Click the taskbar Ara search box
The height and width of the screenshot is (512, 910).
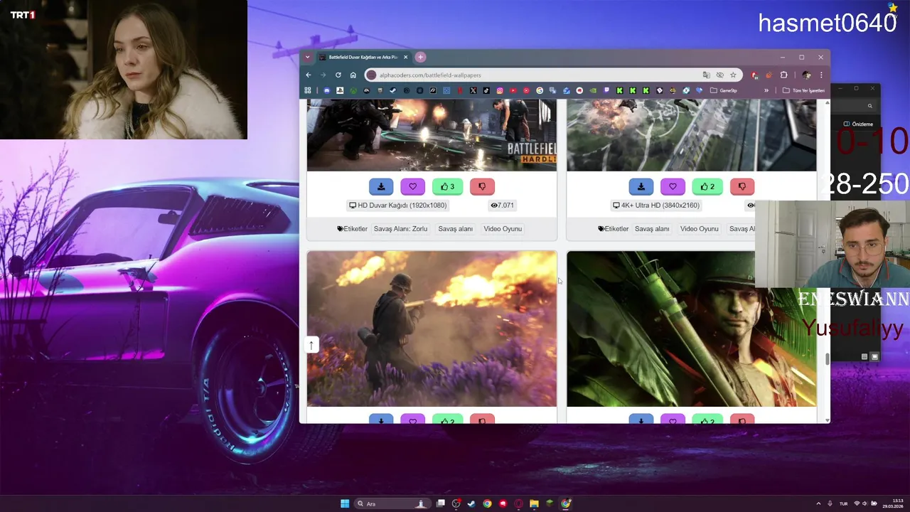pos(392,503)
